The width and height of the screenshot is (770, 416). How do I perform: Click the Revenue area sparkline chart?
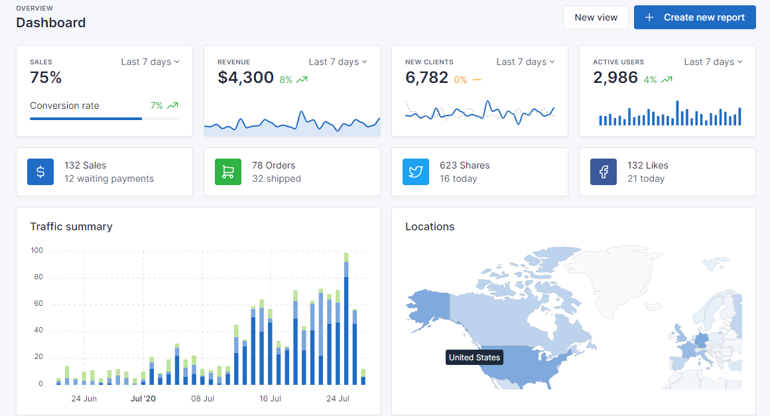[292, 123]
